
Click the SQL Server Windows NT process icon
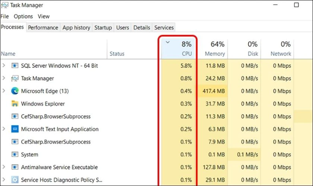(x=15, y=65)
